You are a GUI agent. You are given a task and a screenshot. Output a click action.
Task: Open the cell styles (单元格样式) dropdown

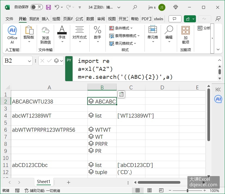tap(122, 44)
